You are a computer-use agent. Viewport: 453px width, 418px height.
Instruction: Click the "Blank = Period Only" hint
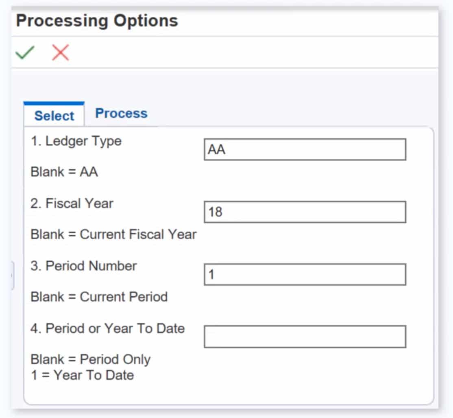coord(91,359)
